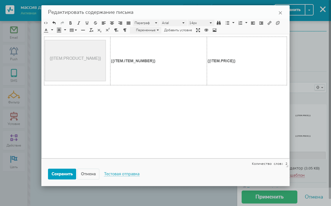This screenshot has width=331, height=206.
Task: Insert a link using chain icon
Action: coord(269,23)
